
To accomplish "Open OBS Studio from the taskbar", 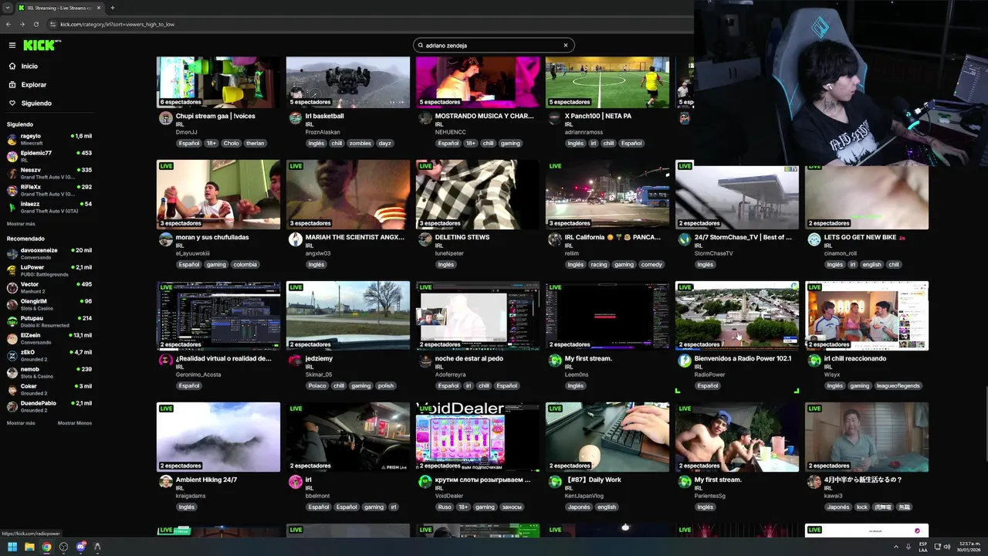I will pos(63,547).
